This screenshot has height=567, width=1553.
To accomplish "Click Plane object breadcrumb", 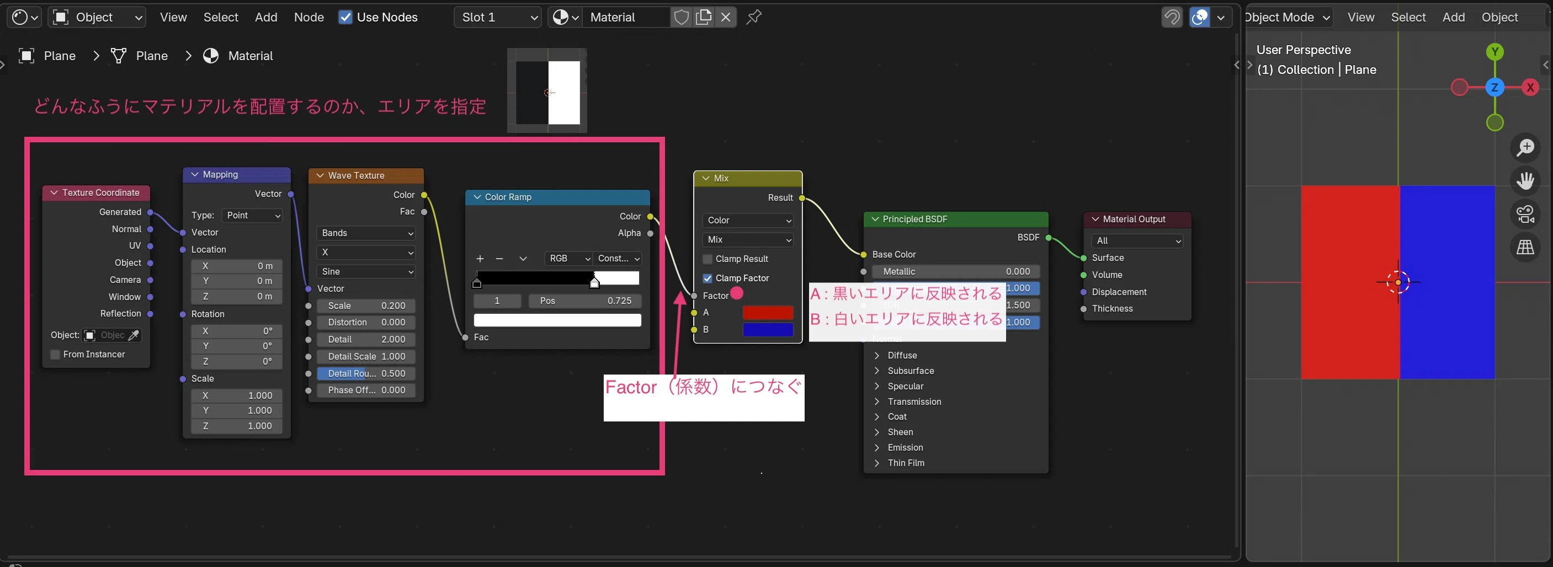I will tap(47, 56).
